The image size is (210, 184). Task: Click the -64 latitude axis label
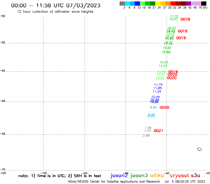[x=3, y=70]
